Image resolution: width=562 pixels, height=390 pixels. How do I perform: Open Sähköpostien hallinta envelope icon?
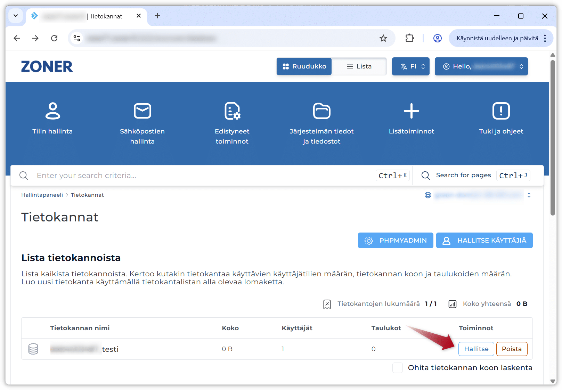pos(142,111)
